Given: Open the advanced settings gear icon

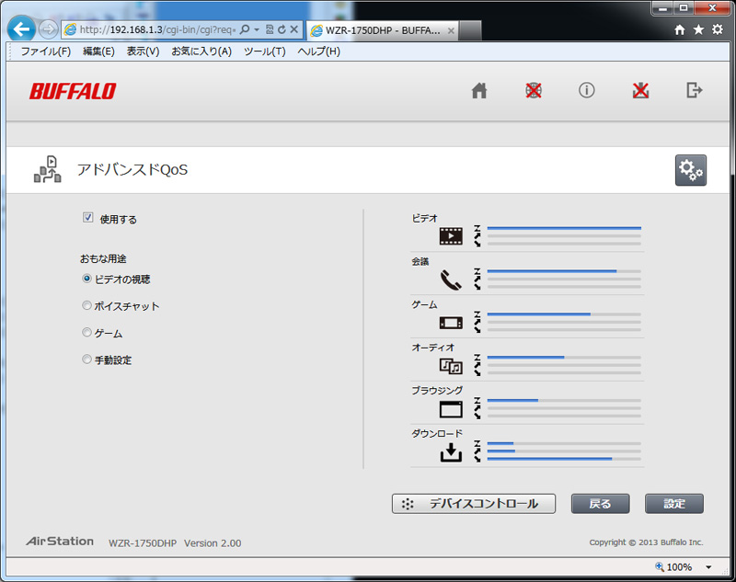Looking at the screenshot, I should [690, 170].
